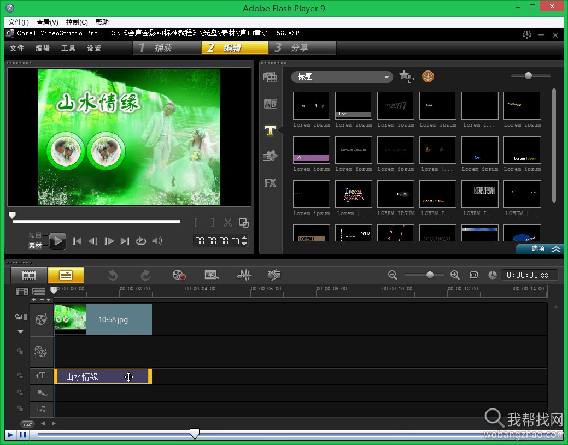The image size is (568, 445).
Task: Toggle ripple editing on the video track
Action: pos(21,317)
